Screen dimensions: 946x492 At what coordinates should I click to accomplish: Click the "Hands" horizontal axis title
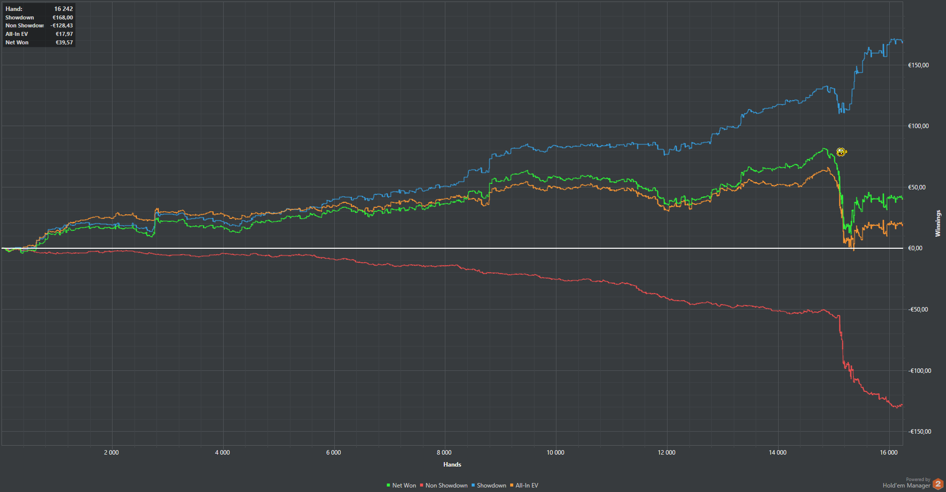[x=452, y=465]
